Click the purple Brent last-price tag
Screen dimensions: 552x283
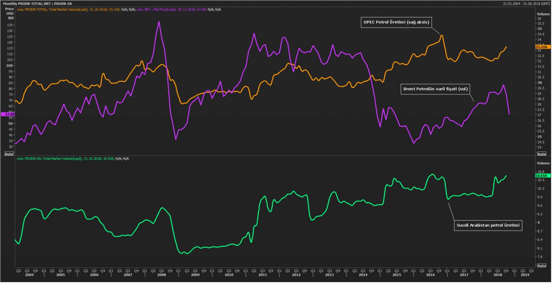(x=7, y=114)
